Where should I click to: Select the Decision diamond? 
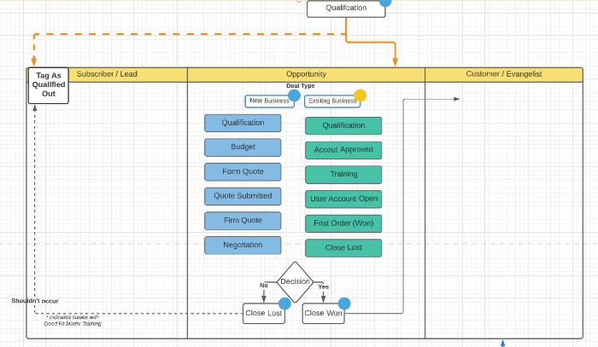coord(295,282)
